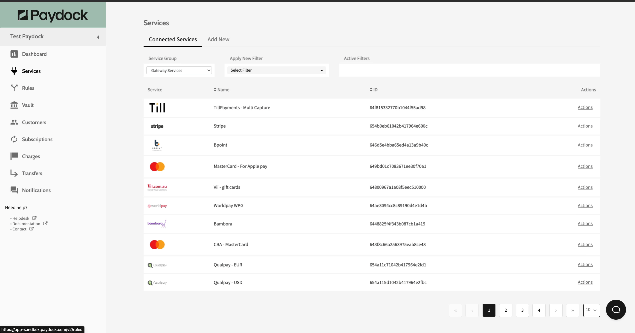
Task: Open the live chat support bubble
Action: click(x=616, y=310)
